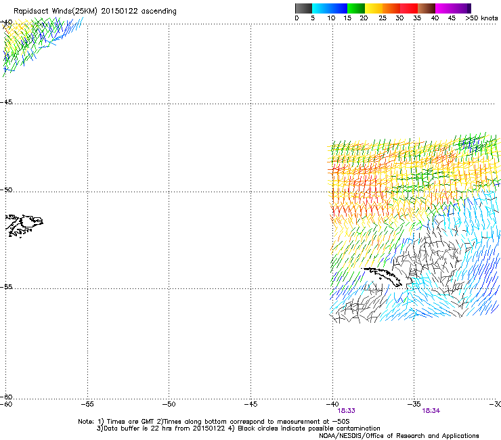Click the latitude label '-45'
This screenshot has height=440, width=501.
coord(6,102)
